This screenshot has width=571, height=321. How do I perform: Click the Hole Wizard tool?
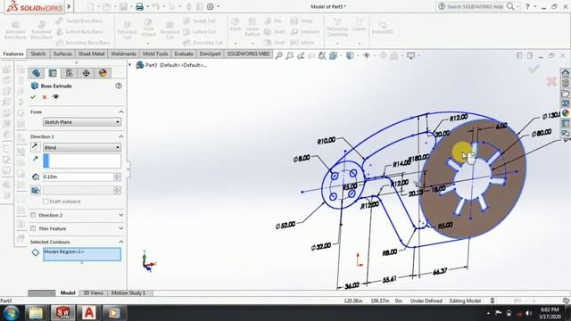148,29
